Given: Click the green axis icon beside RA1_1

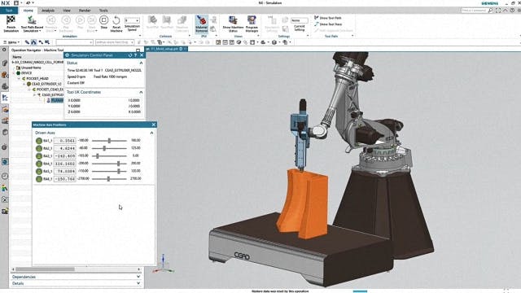Looking at the screenshot, I should 39,141.
